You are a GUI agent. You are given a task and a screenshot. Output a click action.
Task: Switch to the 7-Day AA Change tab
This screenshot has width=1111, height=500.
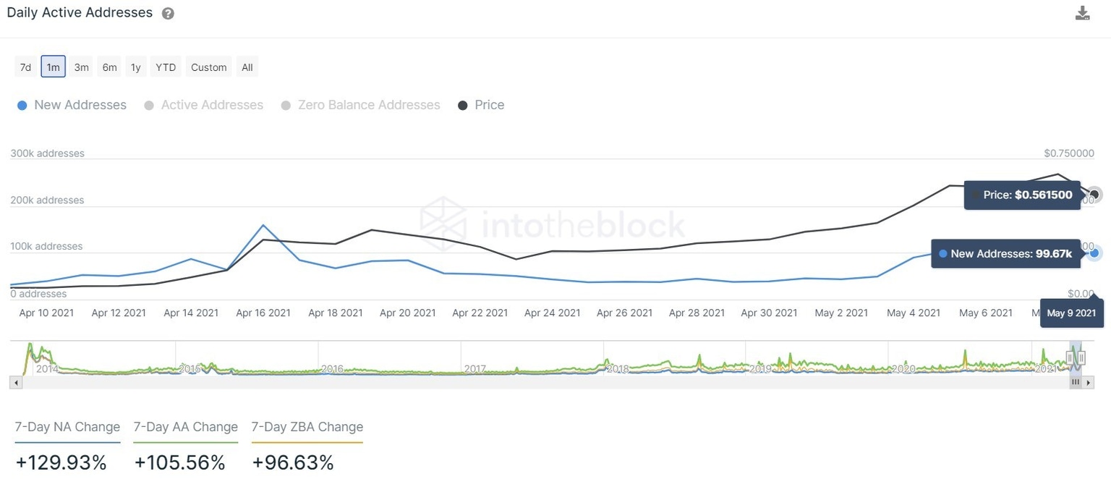185,427
